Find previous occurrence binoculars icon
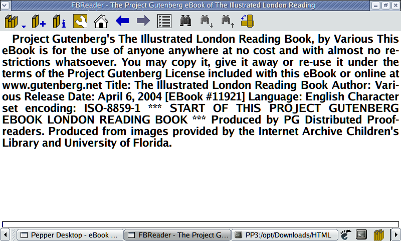401x241 pixels. pos(228,21)
